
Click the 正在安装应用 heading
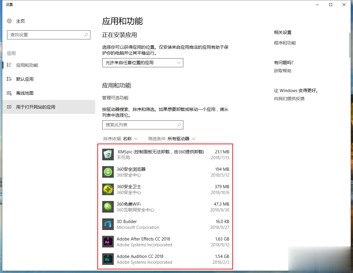pos(120,35)
